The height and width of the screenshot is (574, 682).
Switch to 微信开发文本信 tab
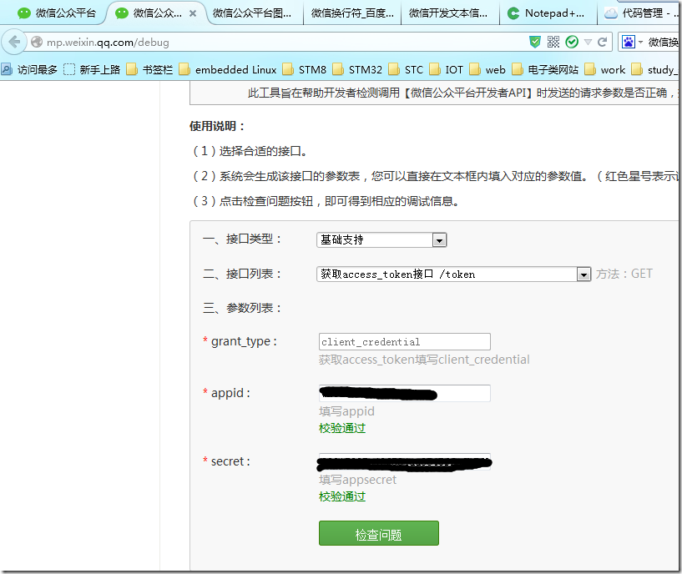(448, 13)
